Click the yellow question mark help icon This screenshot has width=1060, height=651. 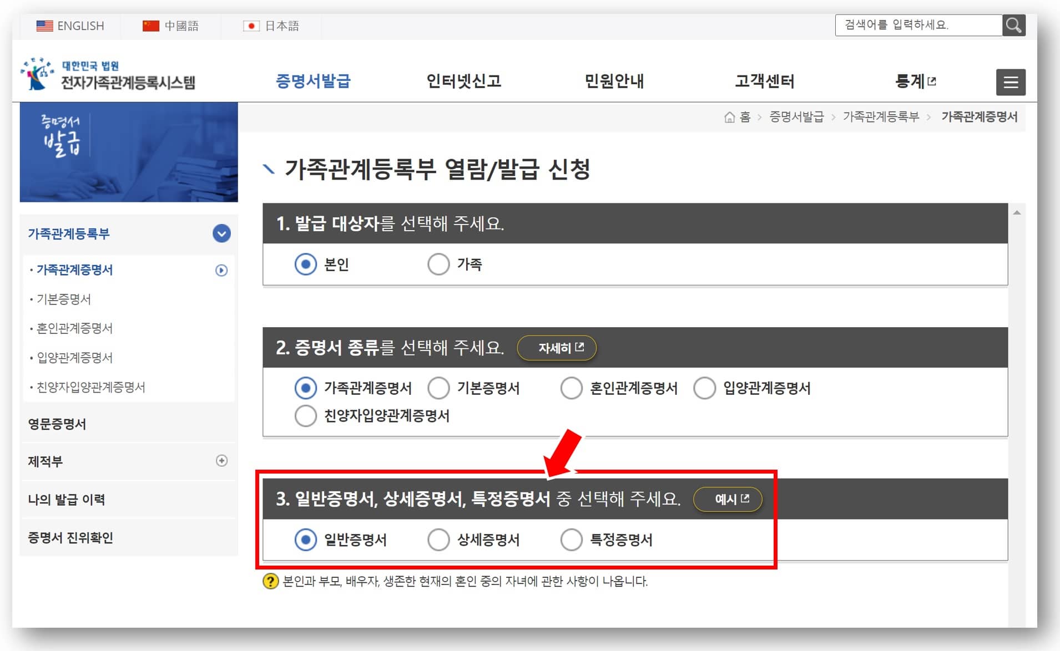270,582
